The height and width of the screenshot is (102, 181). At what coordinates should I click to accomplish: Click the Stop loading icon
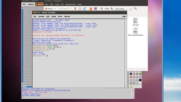pyautogui.click(x=80, y=9)
